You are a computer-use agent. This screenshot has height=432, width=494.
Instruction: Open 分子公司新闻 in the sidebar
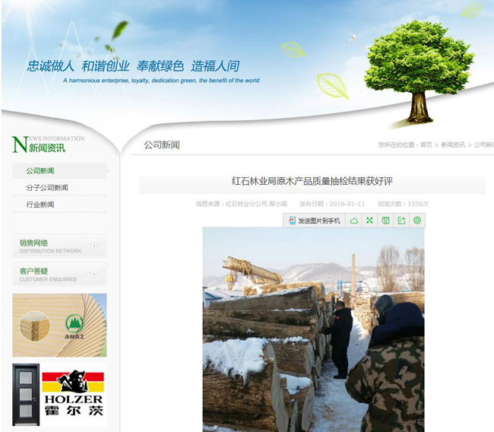(x=47, y=188)
